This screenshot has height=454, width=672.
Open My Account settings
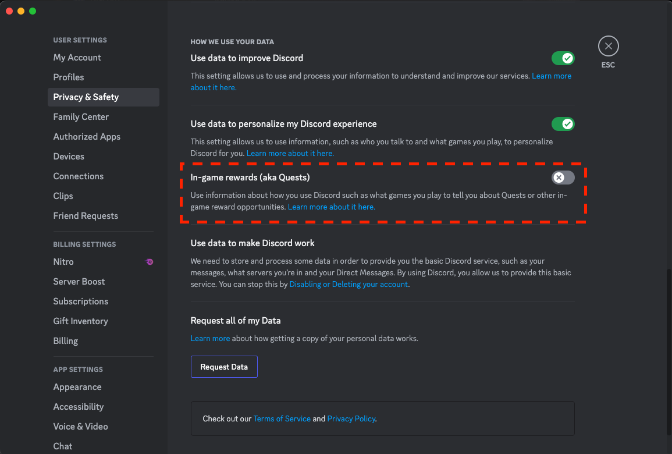pyautogui.click(x=77, y=57)
